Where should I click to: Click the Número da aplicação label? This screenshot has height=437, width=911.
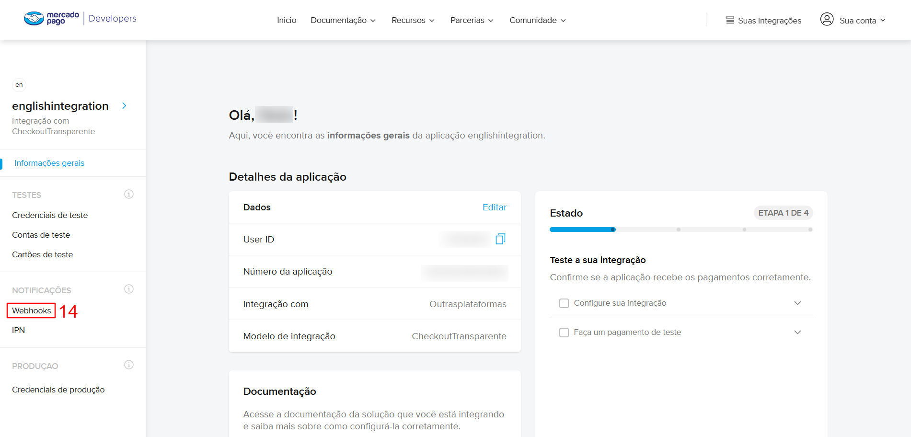[x=288, y=272]
